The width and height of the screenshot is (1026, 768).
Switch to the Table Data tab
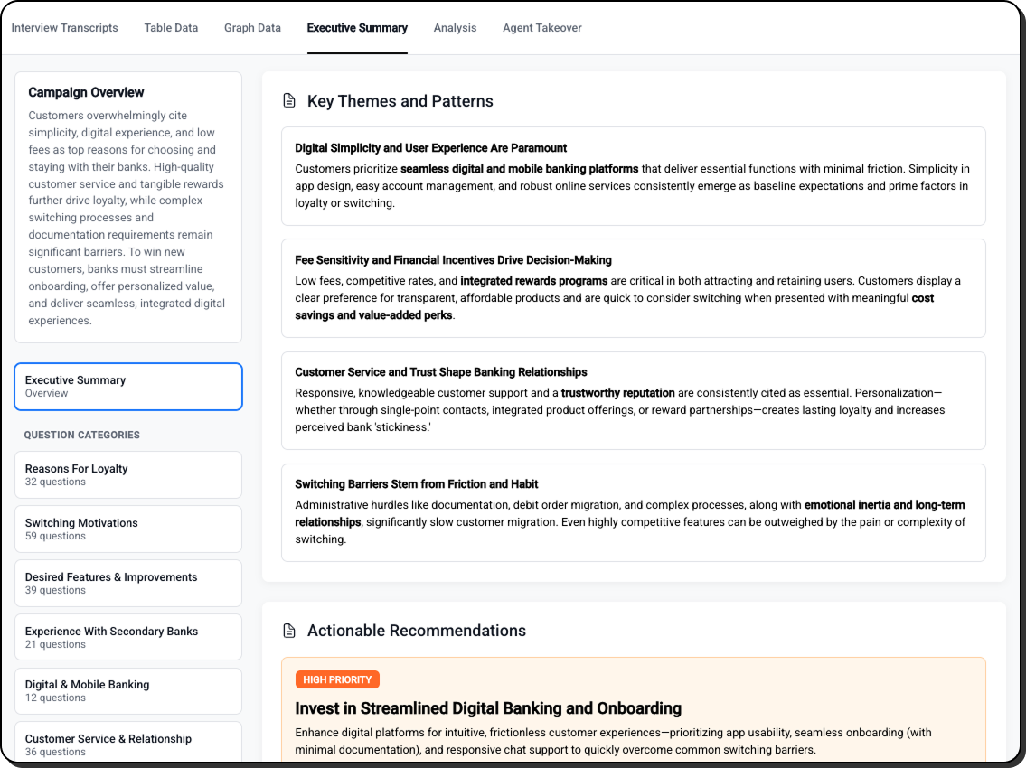(x=171, y=28)
